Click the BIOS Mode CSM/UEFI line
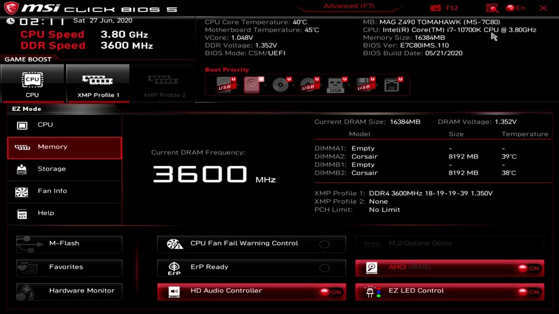The height and width of the screenshot is (314, 559). click(245, 53)
